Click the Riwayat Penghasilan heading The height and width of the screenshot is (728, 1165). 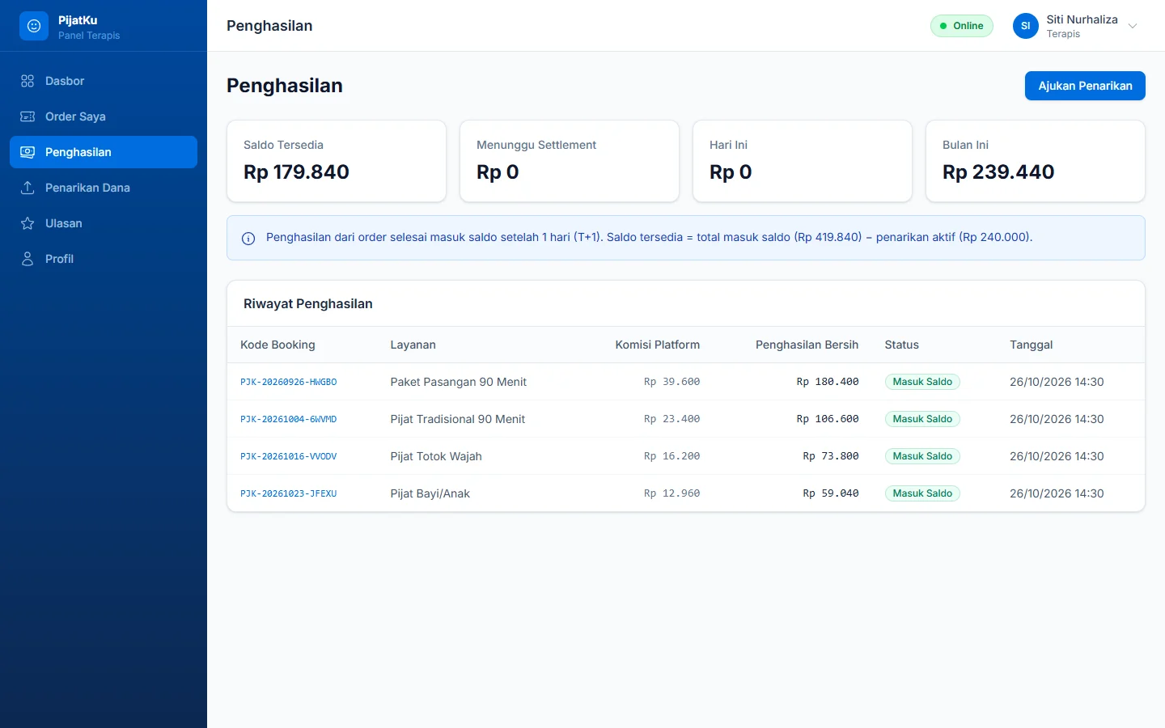coord(308,304)
